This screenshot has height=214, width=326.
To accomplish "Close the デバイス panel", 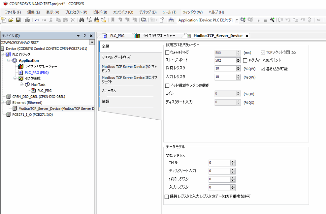I will 91,36.
